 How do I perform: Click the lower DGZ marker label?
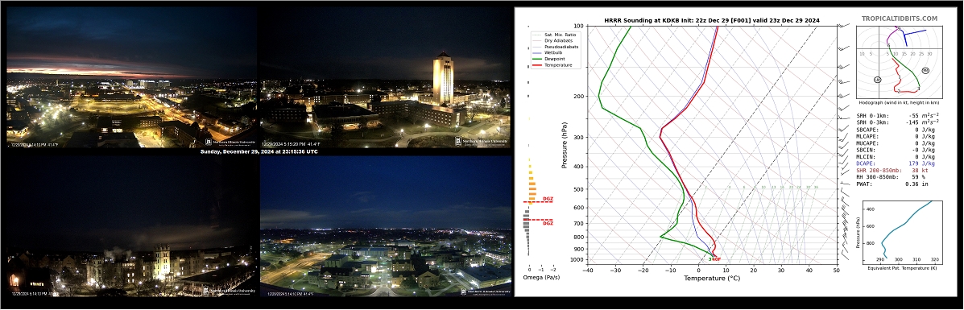click(x=548, y=223)
